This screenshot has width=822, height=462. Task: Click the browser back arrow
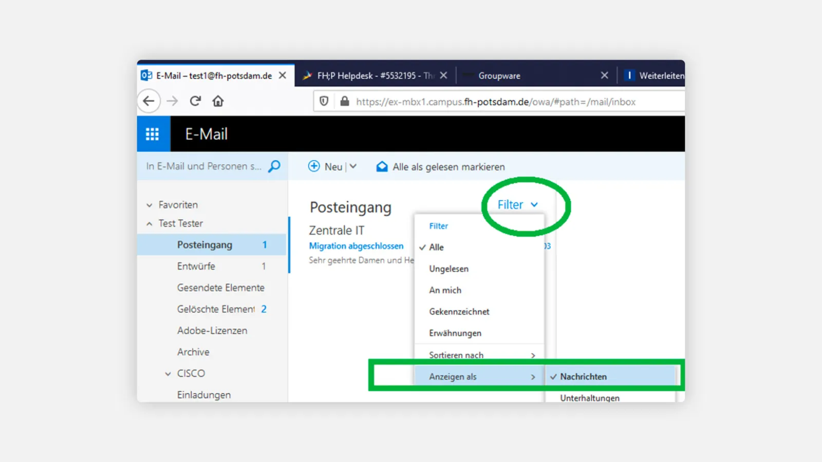point(148,101)
